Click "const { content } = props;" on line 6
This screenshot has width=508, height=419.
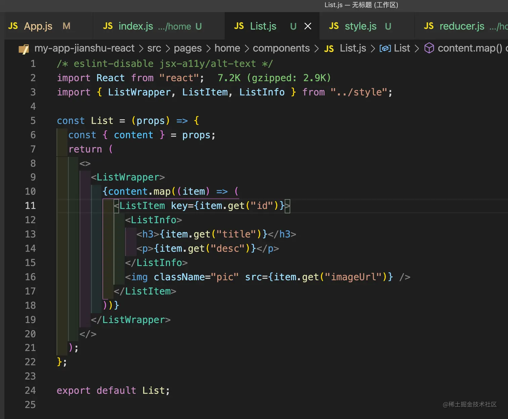(142, 135)
